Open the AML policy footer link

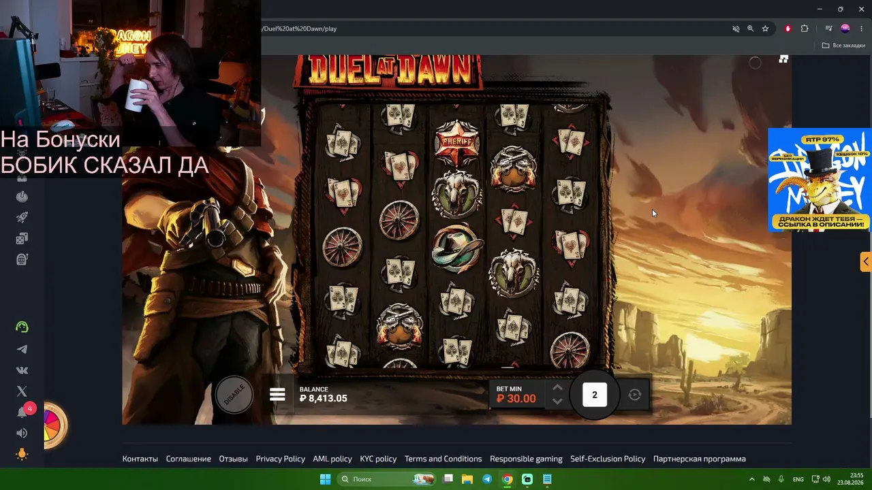point(332,459)
